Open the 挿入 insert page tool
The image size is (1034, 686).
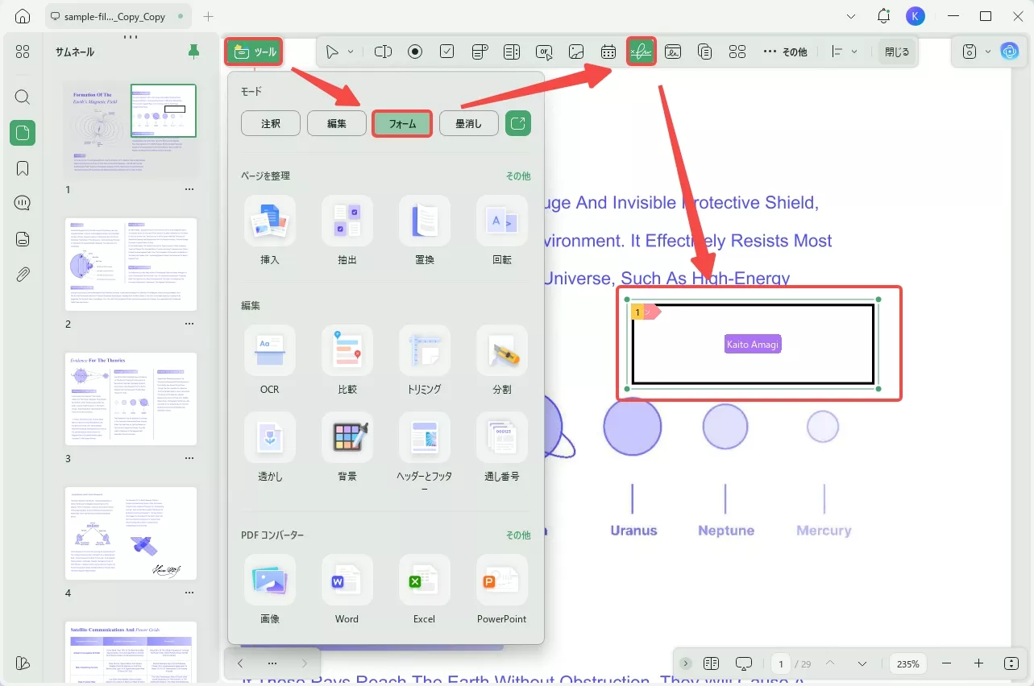270,229
